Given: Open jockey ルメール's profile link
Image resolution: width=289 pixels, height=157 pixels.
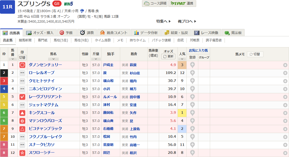Looking at the screenshot, I should click(110, 97).
